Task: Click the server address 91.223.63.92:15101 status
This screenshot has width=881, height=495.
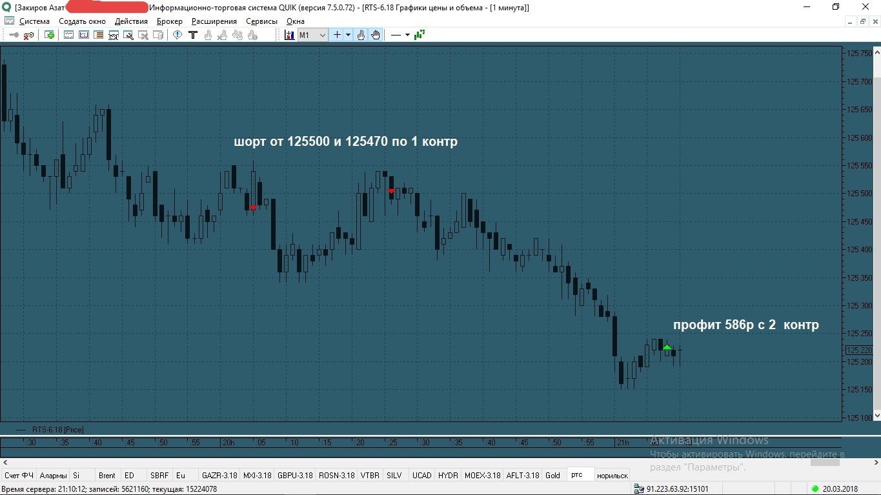Action: pyautogui.click(x=677, y=489)
